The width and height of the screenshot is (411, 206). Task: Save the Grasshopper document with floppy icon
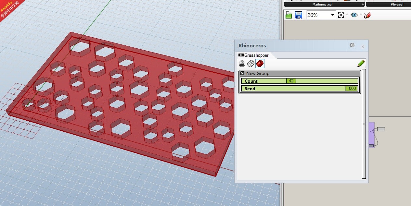[x=299, y=15]
